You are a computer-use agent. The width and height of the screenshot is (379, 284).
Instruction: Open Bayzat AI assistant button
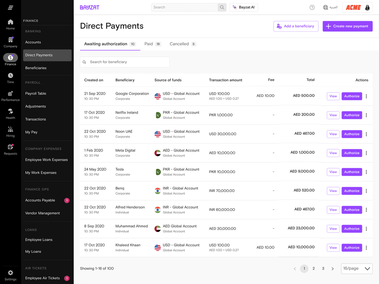coord(244,7)
